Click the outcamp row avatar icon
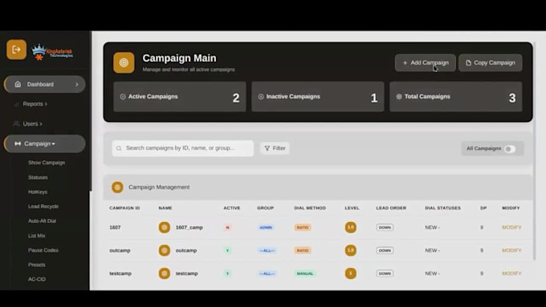The width and height of the screenshot is (546, 307). coord(165,250)
